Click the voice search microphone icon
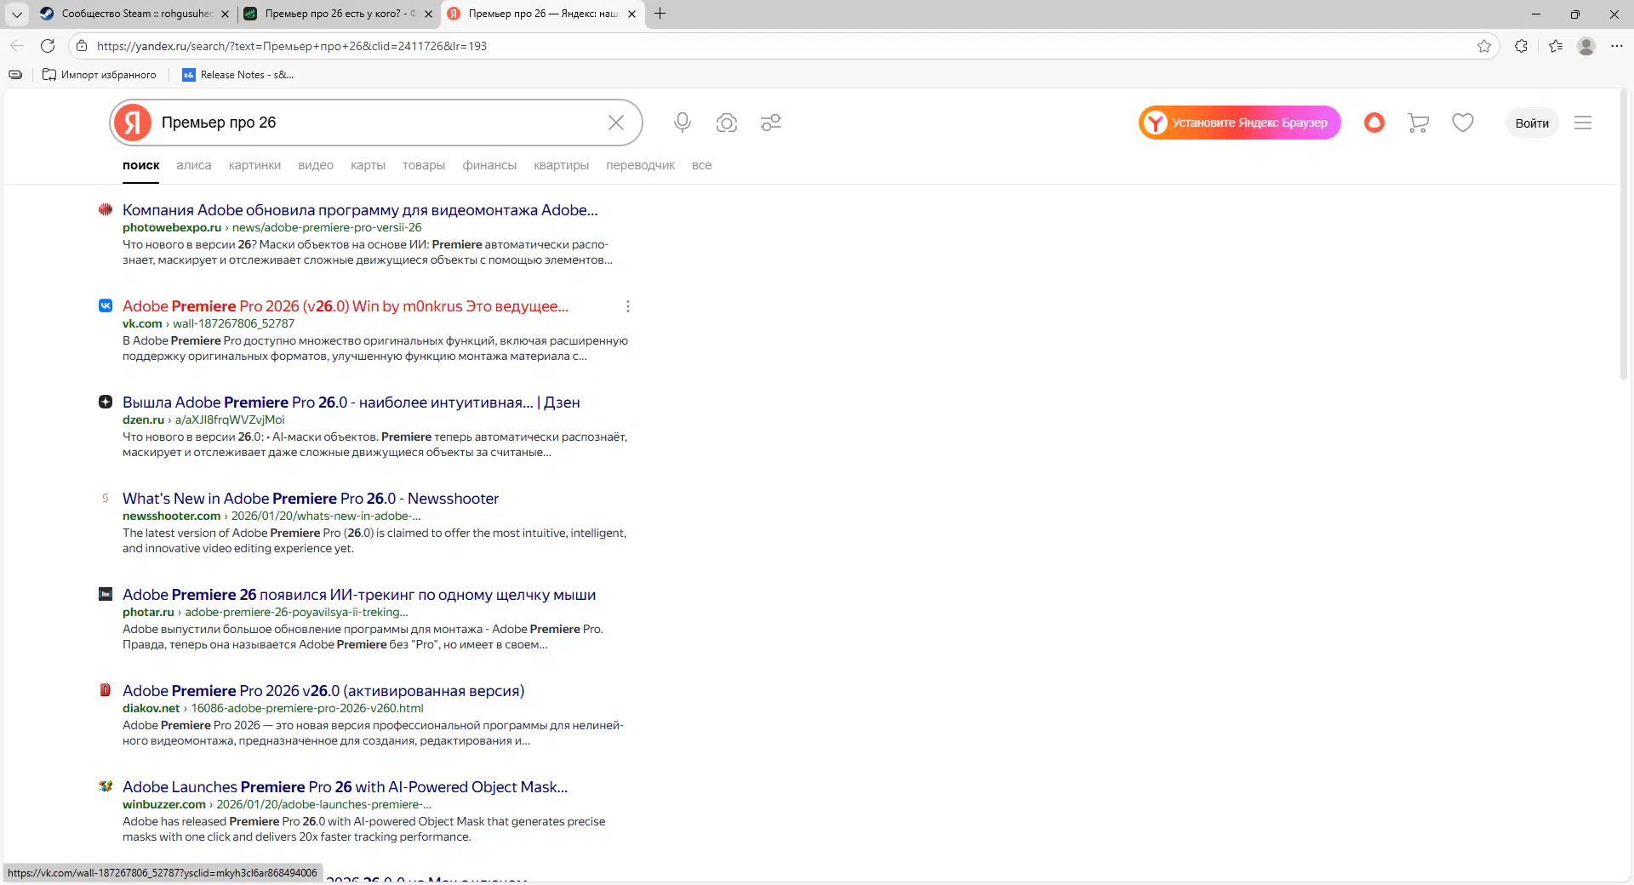Screen dimensions: 1634x885 pos(682,123)
